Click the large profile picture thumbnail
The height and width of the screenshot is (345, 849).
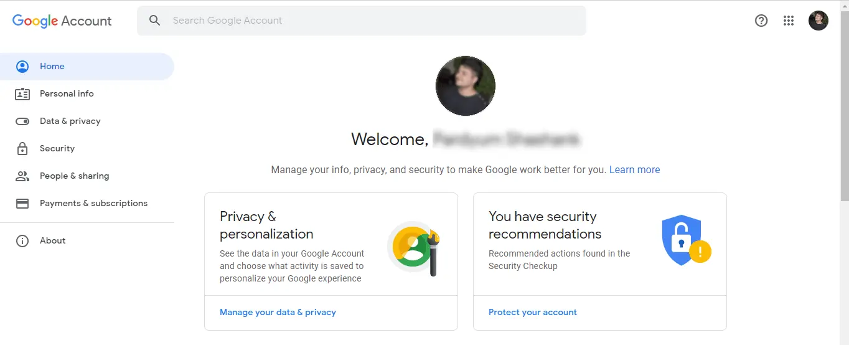466,86
